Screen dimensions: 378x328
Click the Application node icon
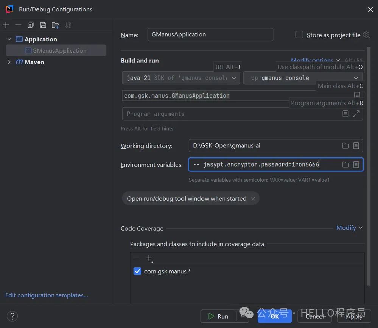pos(19,39)
